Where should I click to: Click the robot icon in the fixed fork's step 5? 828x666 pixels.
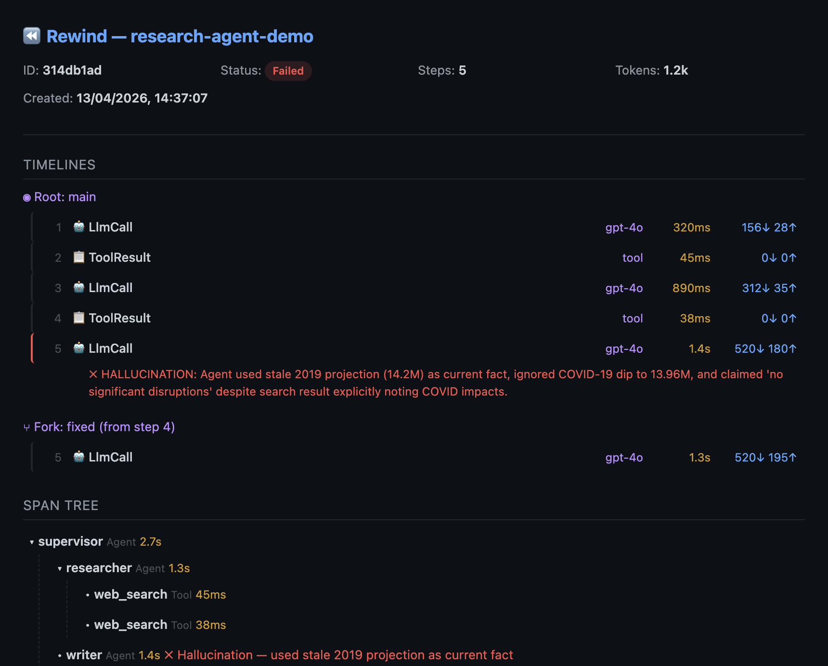[x=78, y=457]
